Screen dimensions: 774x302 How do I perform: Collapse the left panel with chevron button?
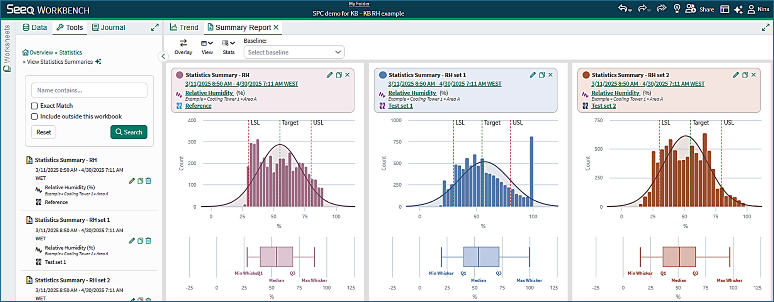tap(163, 56)
